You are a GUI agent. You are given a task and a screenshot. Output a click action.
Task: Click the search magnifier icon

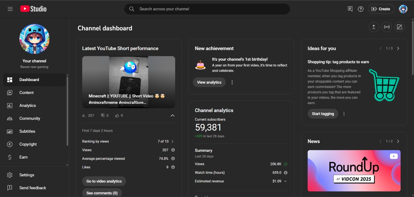[x=132, y=9]
